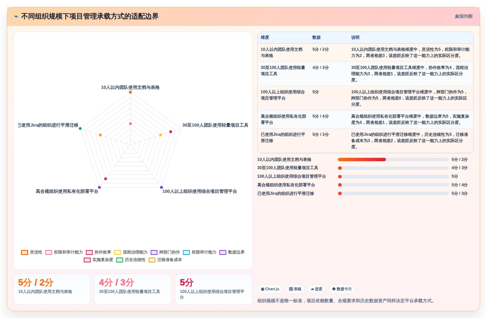The image size is (487, 318).
Task: Click the 4分 / 3分 value in the table
Action: (x=321, y=68)
